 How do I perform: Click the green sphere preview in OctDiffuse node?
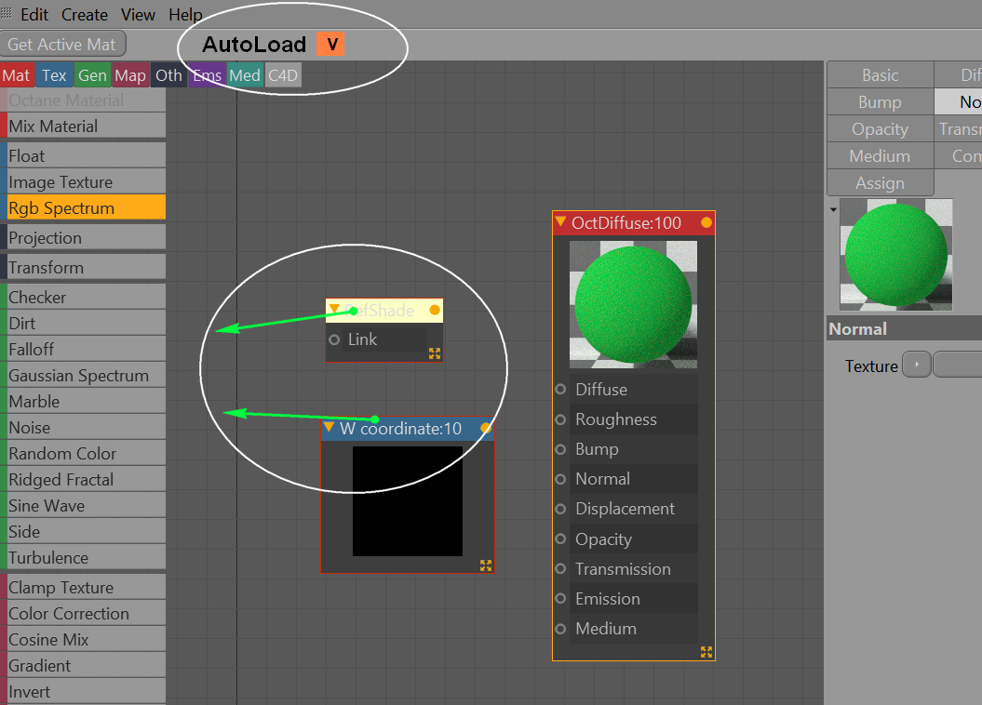point(633,305)
